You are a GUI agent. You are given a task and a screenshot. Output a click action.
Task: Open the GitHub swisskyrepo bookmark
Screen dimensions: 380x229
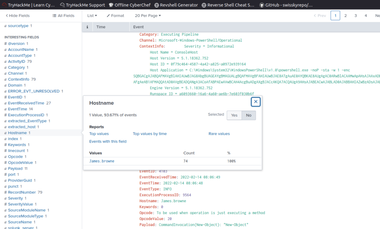click(286, 5)
